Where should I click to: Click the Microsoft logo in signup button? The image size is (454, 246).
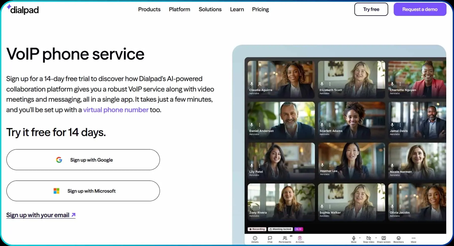[57, 191]
